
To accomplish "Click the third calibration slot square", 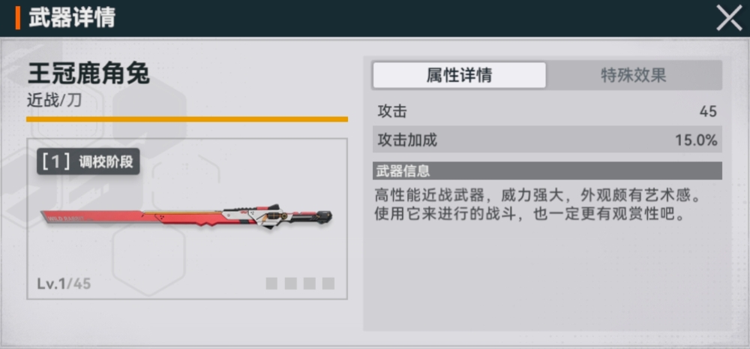I will point(310,284).
